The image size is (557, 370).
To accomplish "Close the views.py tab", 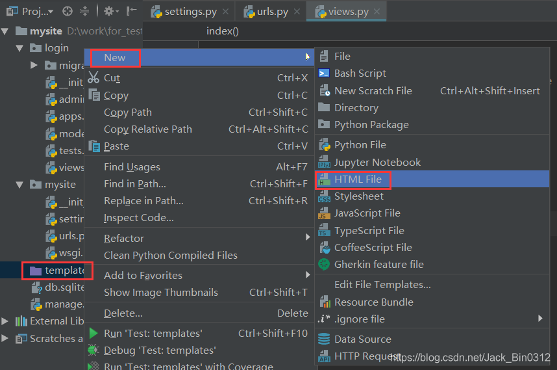I will click(377, 12).
